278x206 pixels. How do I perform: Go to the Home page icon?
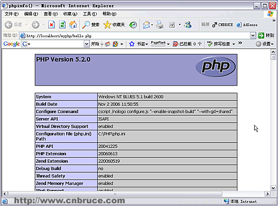(73, 24)
